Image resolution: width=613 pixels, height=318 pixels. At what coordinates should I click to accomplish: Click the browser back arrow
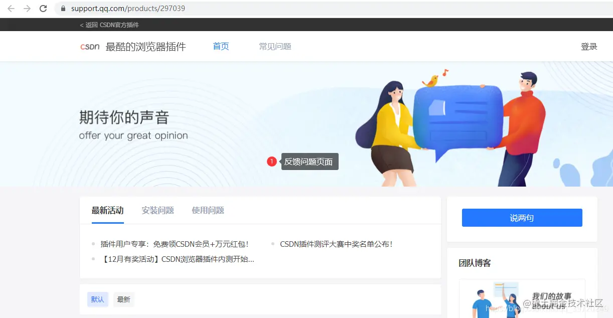(x=11, y=9)
